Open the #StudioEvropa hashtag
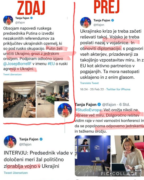Screen dimensions: 144x180 [88, 110]
